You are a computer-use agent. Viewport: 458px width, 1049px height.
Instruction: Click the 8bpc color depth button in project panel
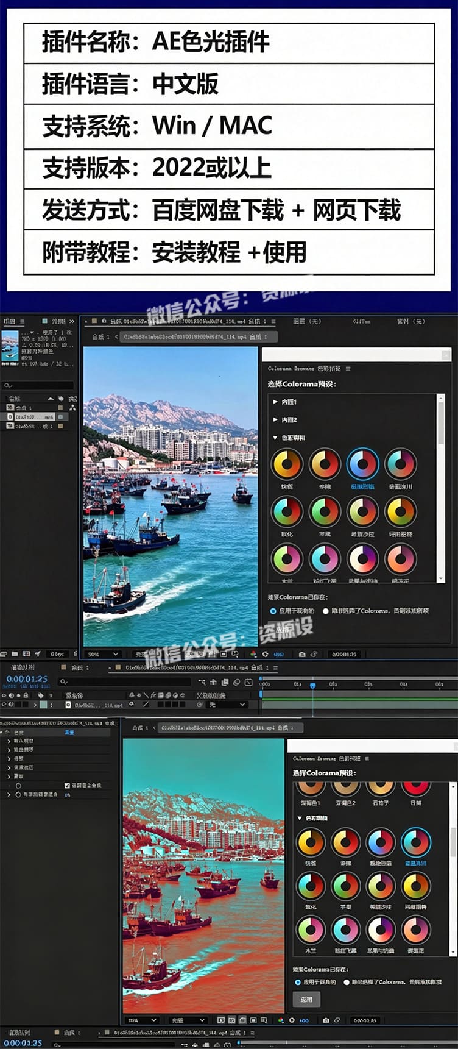(58, 654)
